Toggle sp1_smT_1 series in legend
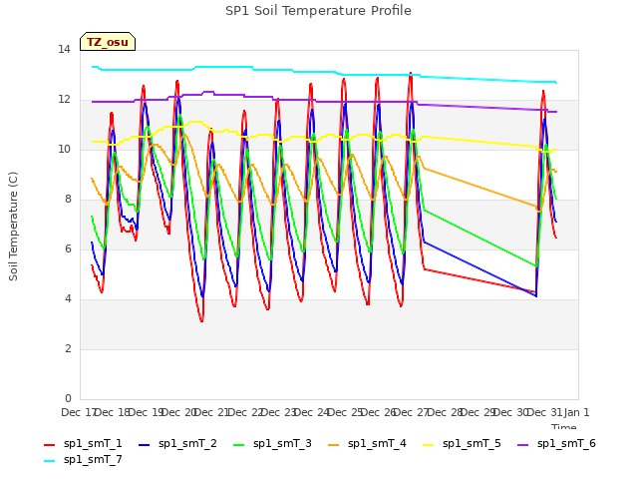Image resolution: width=638 pixels, height=479 pixels. (83, 443)
